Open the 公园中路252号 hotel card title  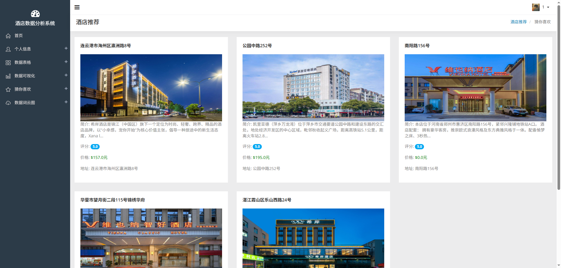257,46
